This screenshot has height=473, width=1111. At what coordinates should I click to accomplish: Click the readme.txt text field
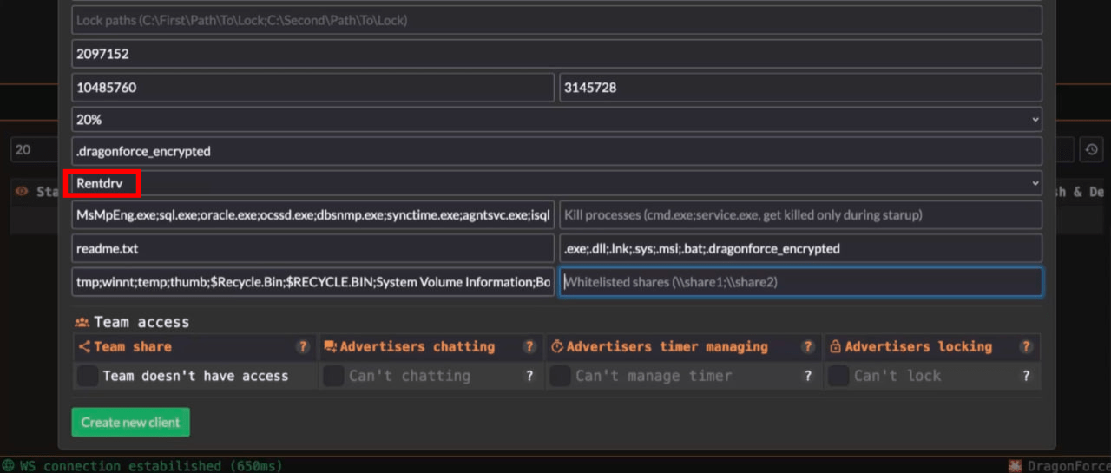pos(312,248)
